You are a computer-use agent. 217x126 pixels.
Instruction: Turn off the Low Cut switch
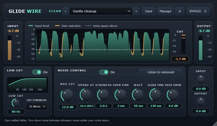click(37, 72)
